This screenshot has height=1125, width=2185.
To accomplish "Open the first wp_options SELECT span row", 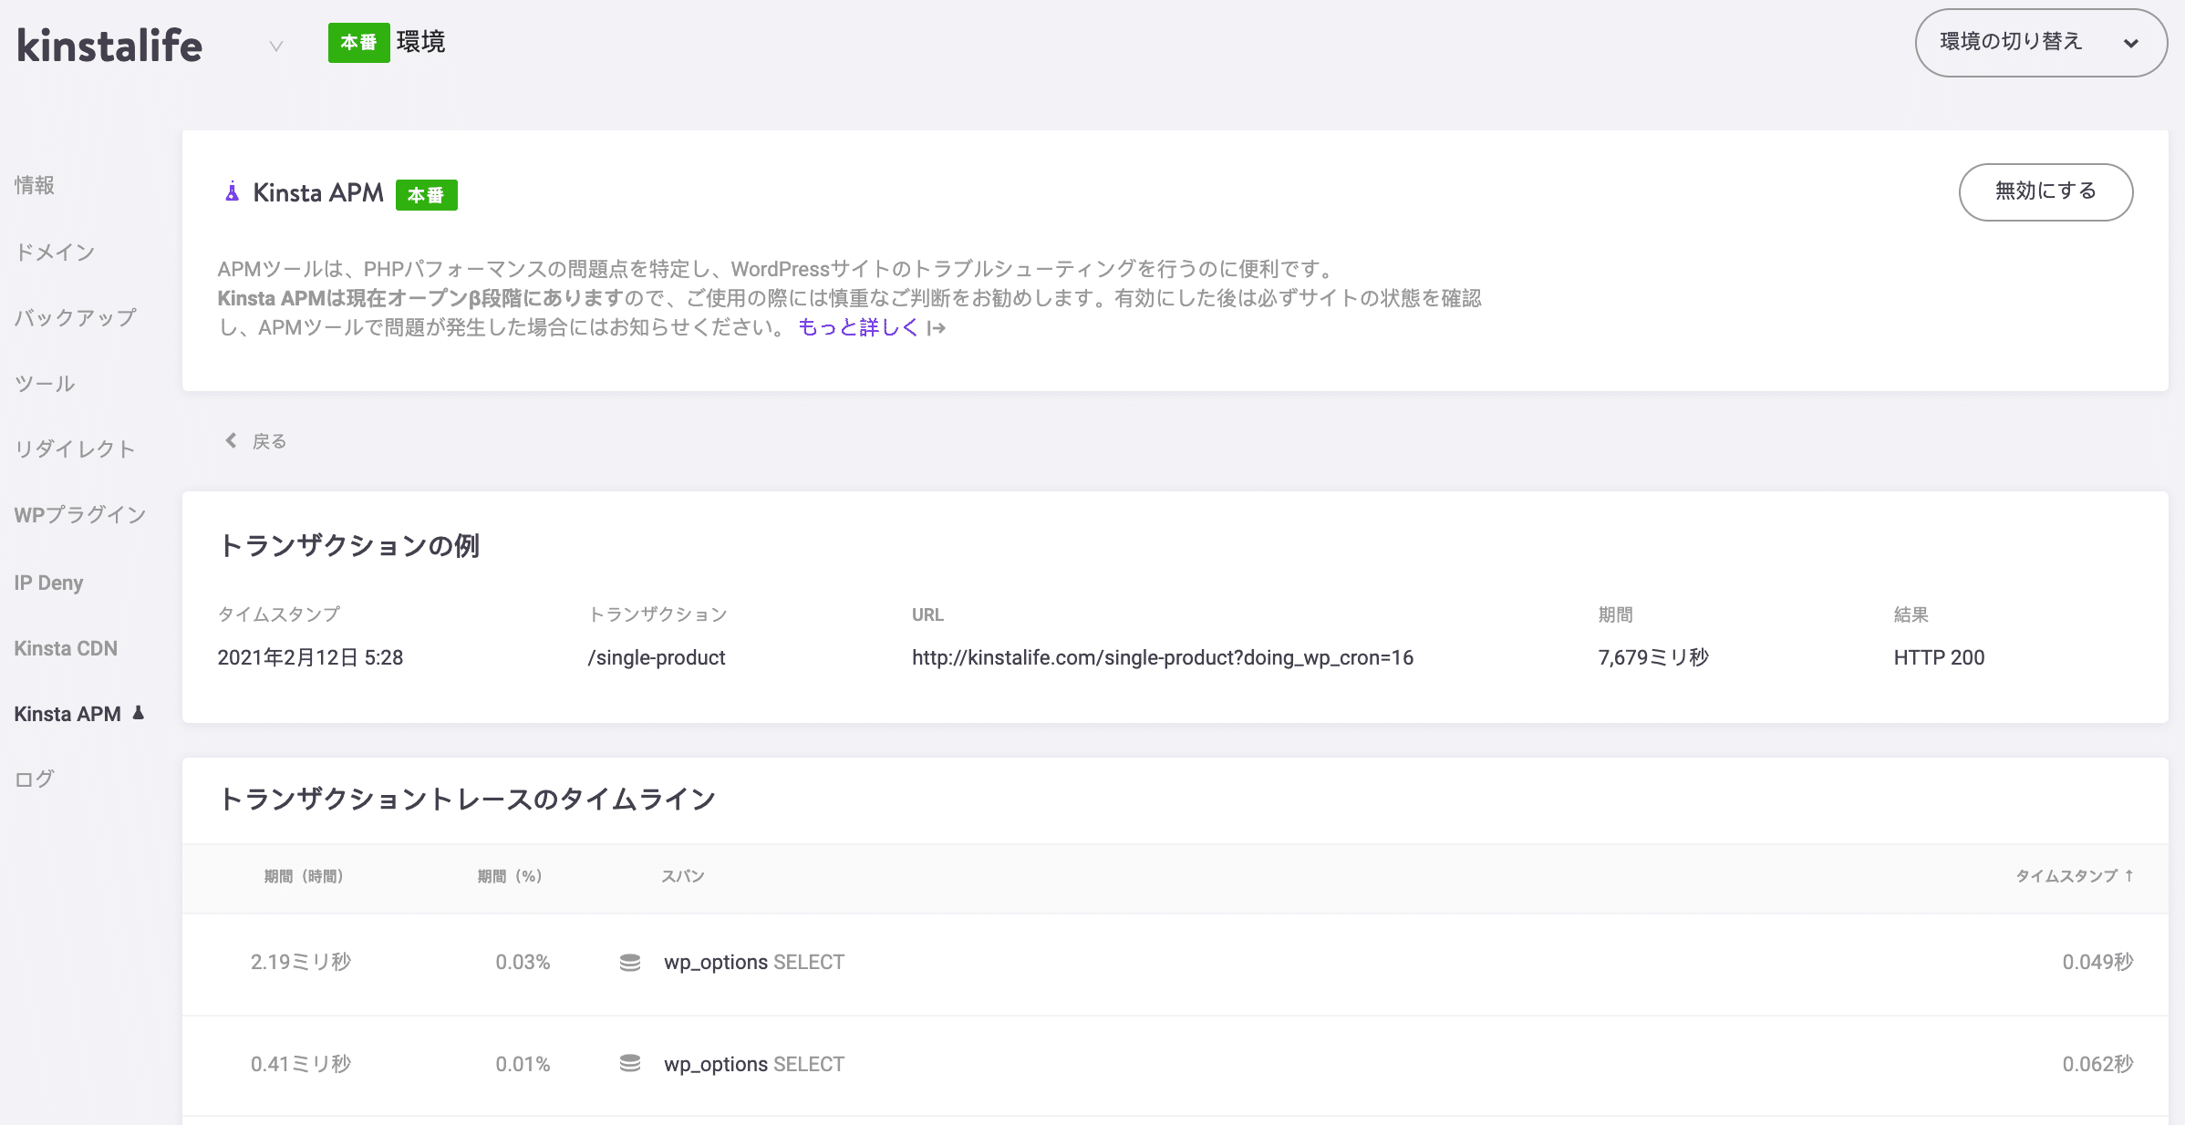I will 753,963.
